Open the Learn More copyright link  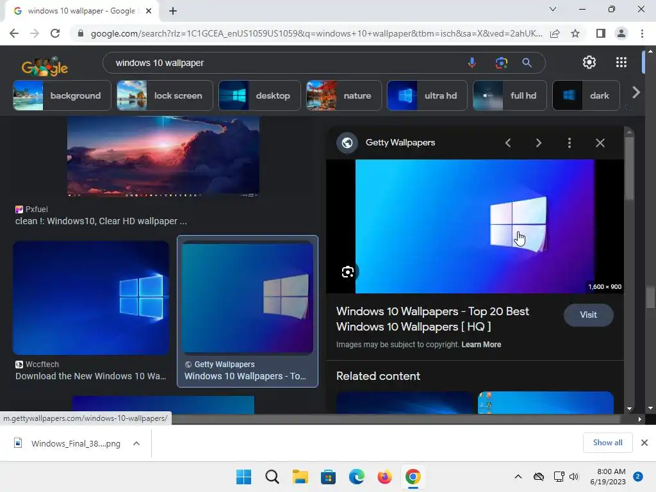pyautogui.click(x=481, y=345)
